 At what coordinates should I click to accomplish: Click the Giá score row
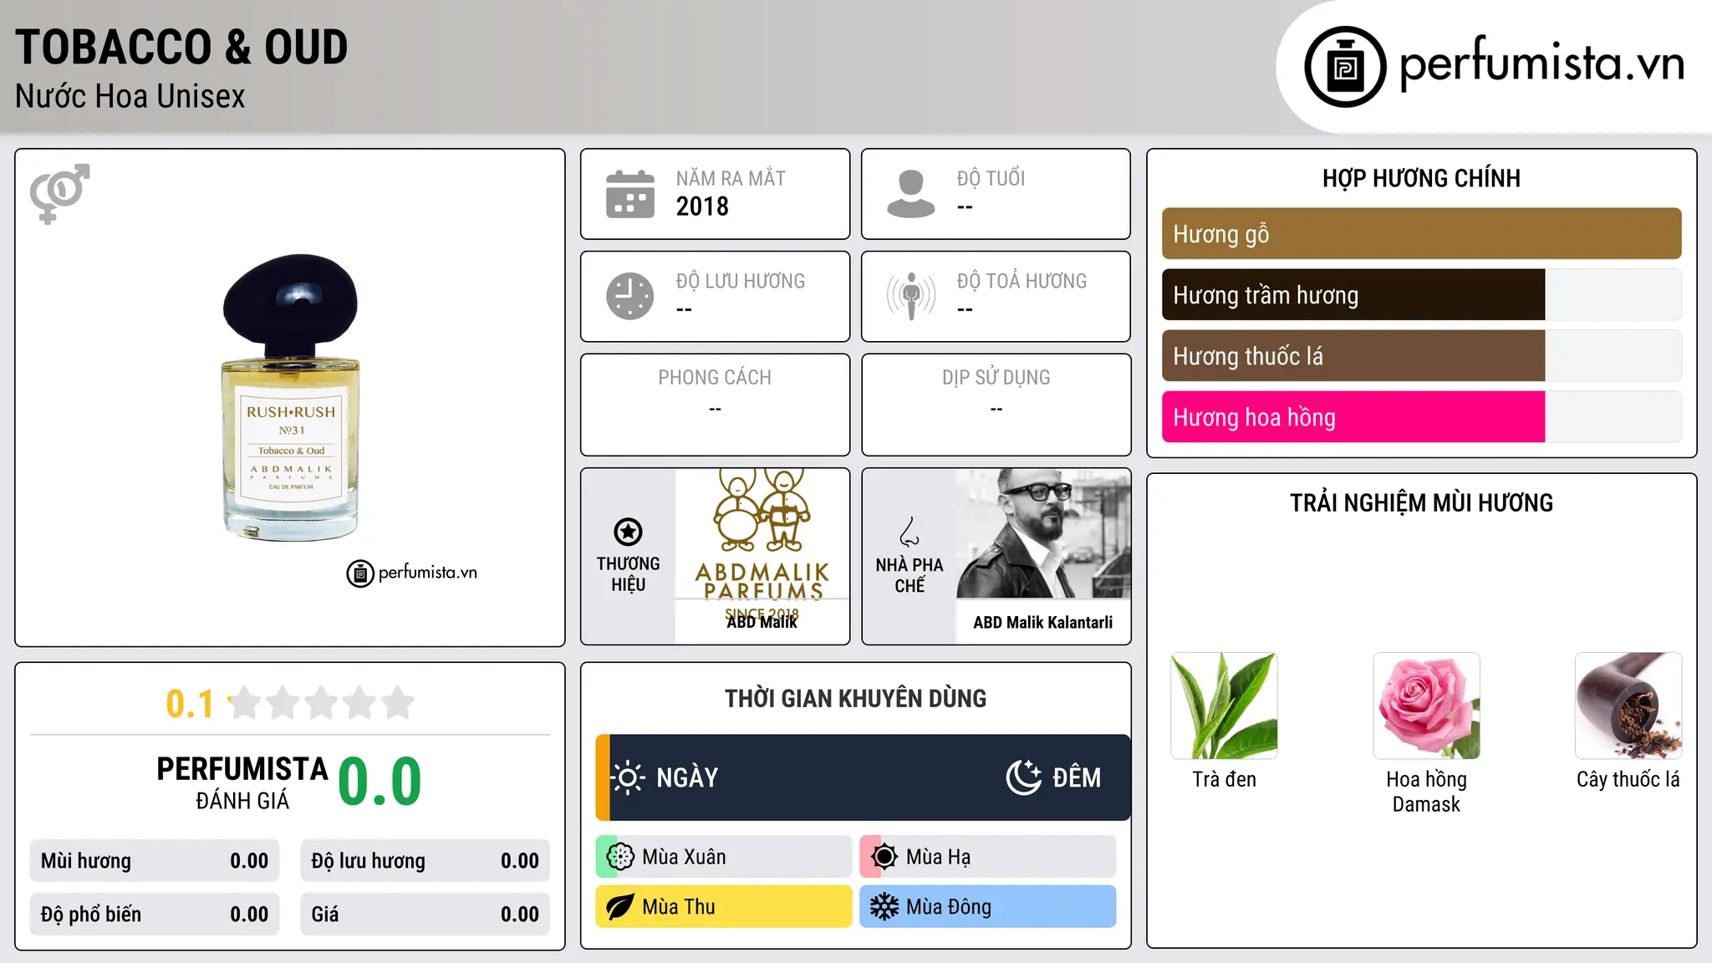pos(425,915)
